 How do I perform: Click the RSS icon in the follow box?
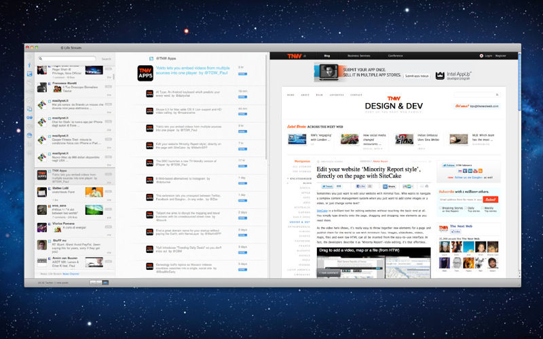pos(481,171)
